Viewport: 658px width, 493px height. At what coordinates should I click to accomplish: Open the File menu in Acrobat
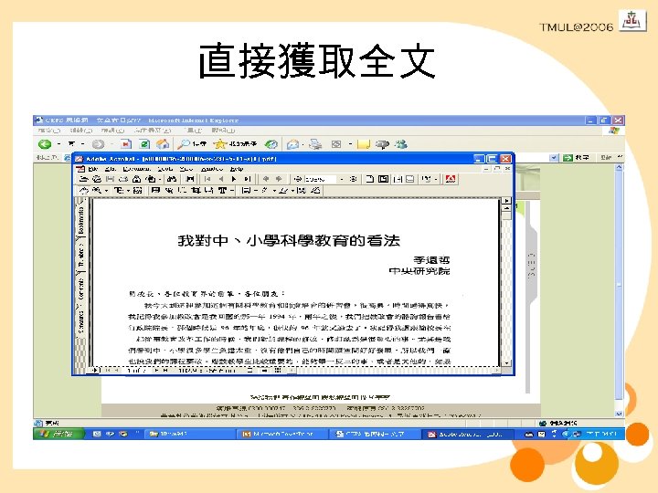coord(93,169)
